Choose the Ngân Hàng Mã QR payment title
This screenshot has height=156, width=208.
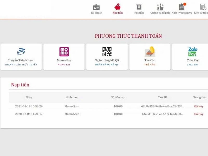(107, 60)
